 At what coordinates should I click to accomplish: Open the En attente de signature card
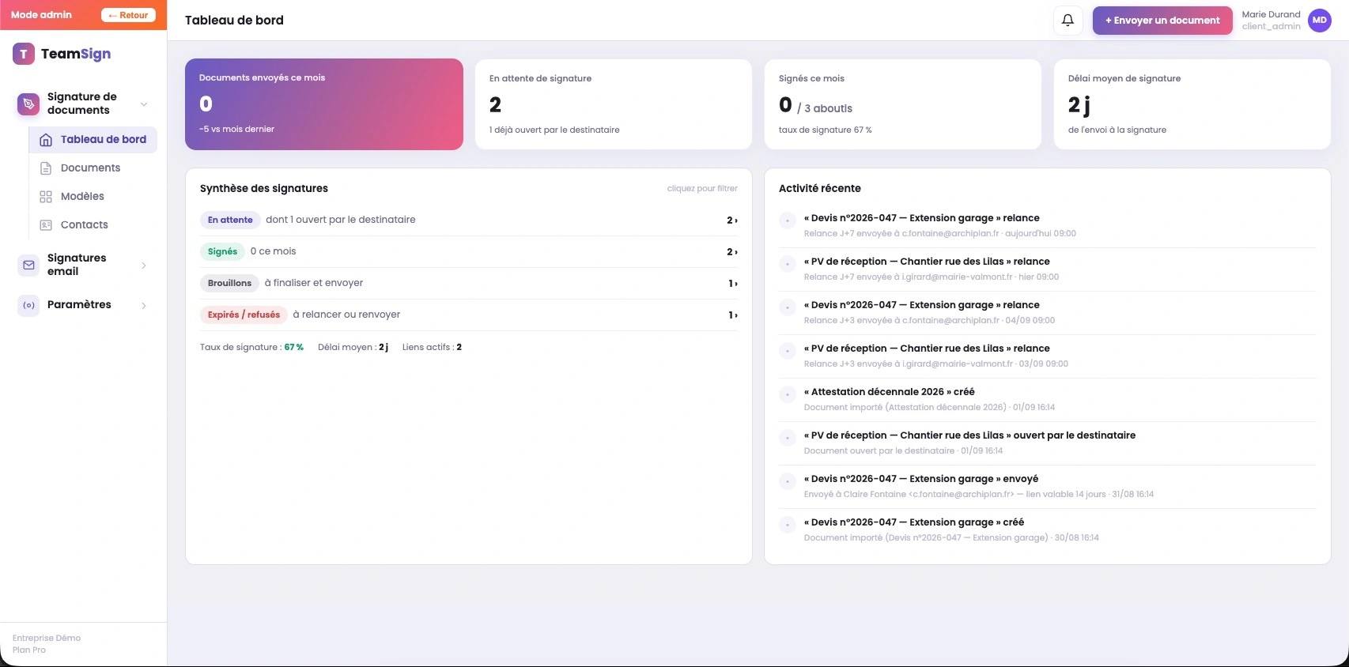(614, 104)
